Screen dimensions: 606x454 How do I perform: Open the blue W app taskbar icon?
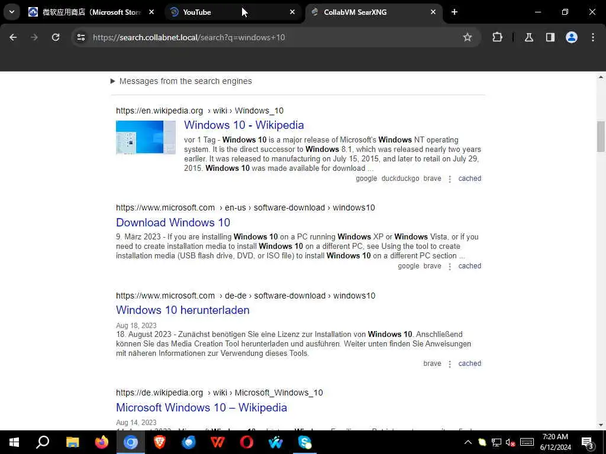(x=276, y=442)
